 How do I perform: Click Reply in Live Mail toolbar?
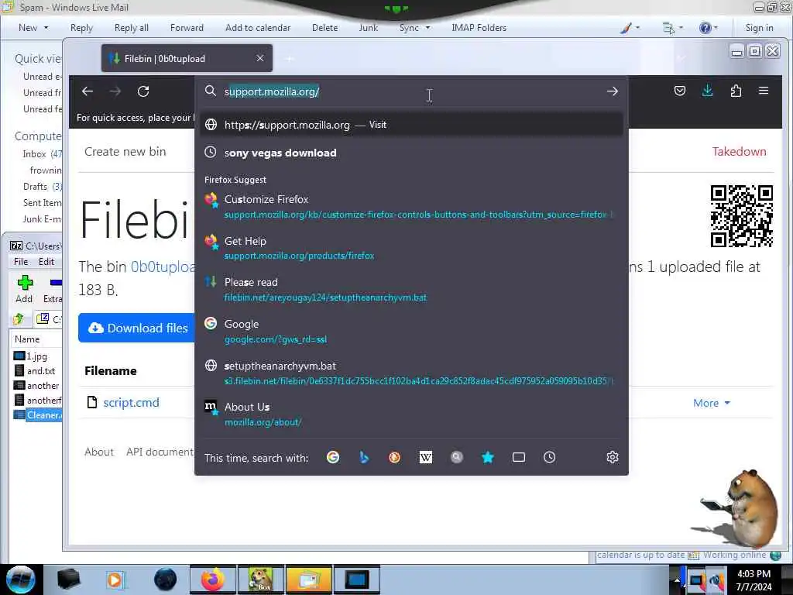point(81,28)
